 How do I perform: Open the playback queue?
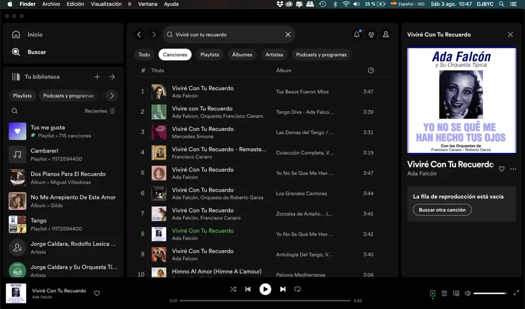(445, 293)
